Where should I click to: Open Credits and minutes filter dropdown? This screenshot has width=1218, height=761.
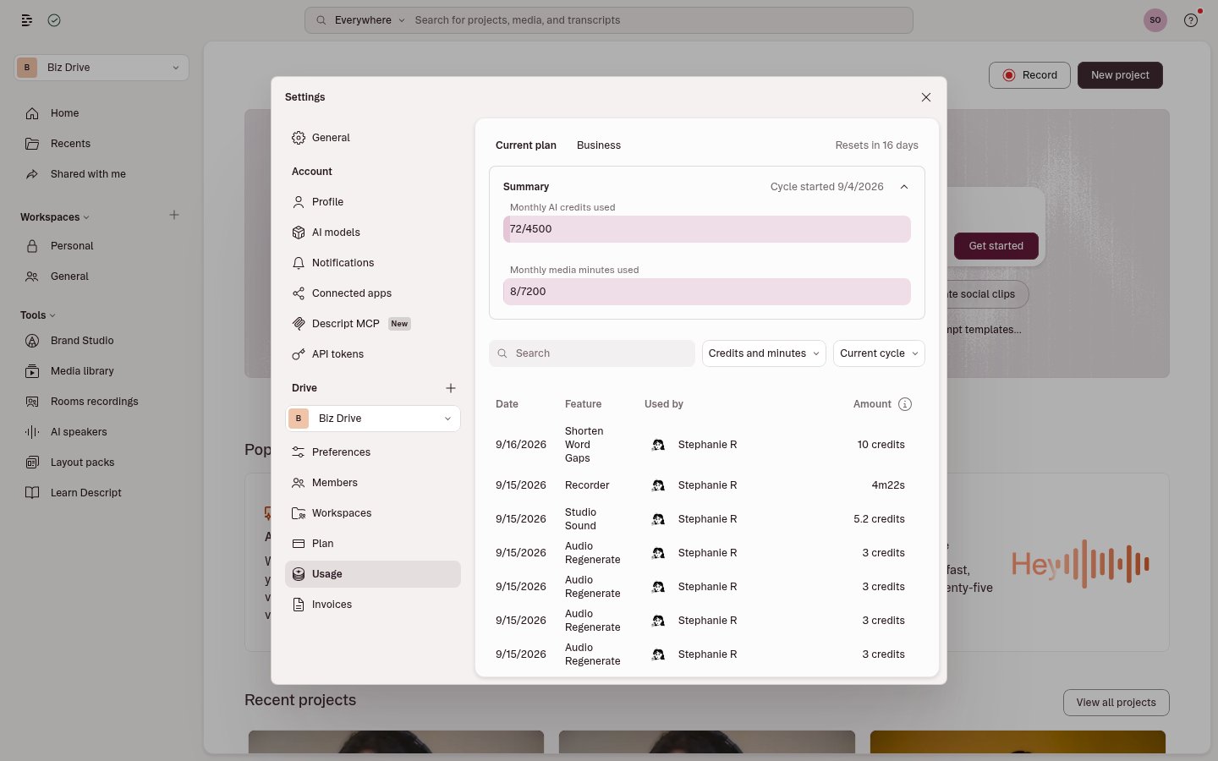(764, 353)
